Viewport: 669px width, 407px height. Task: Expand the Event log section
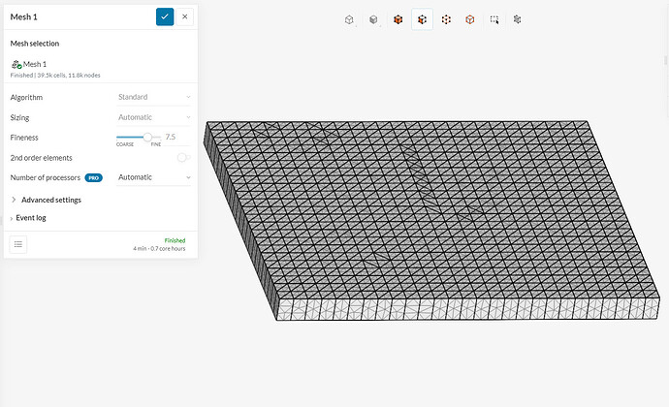coord(30,218)
